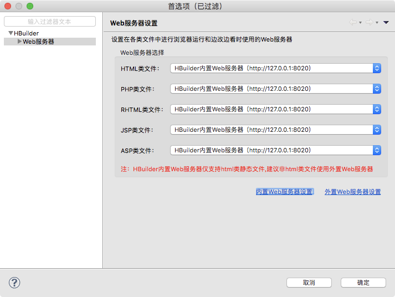The width and height of the screenshot is (395, 297).
Task: Click the Web服务器设置 page heading
Action: 134,23
